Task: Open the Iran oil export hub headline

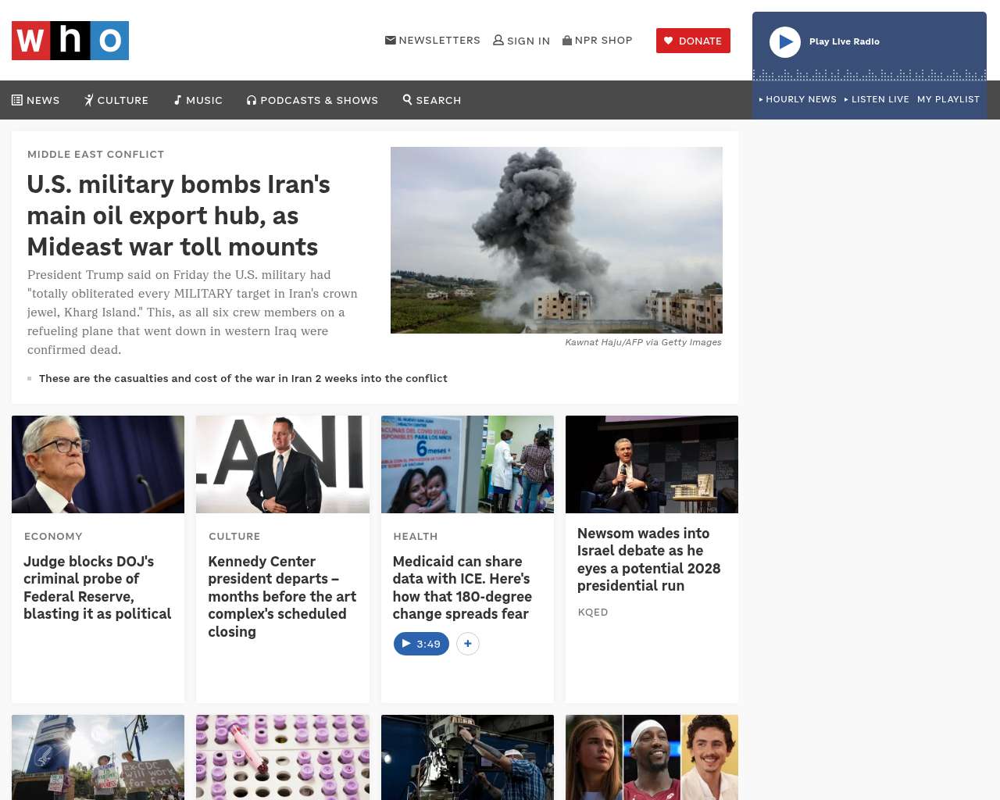Action: 179,216
